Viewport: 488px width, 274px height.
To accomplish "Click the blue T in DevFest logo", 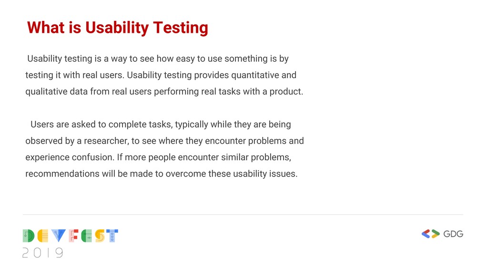I will (112, 236).
